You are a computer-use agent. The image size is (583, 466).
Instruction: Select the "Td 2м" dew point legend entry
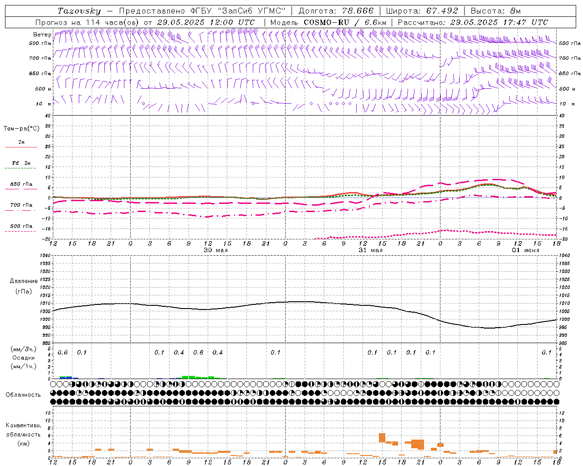tap(21, 163)
